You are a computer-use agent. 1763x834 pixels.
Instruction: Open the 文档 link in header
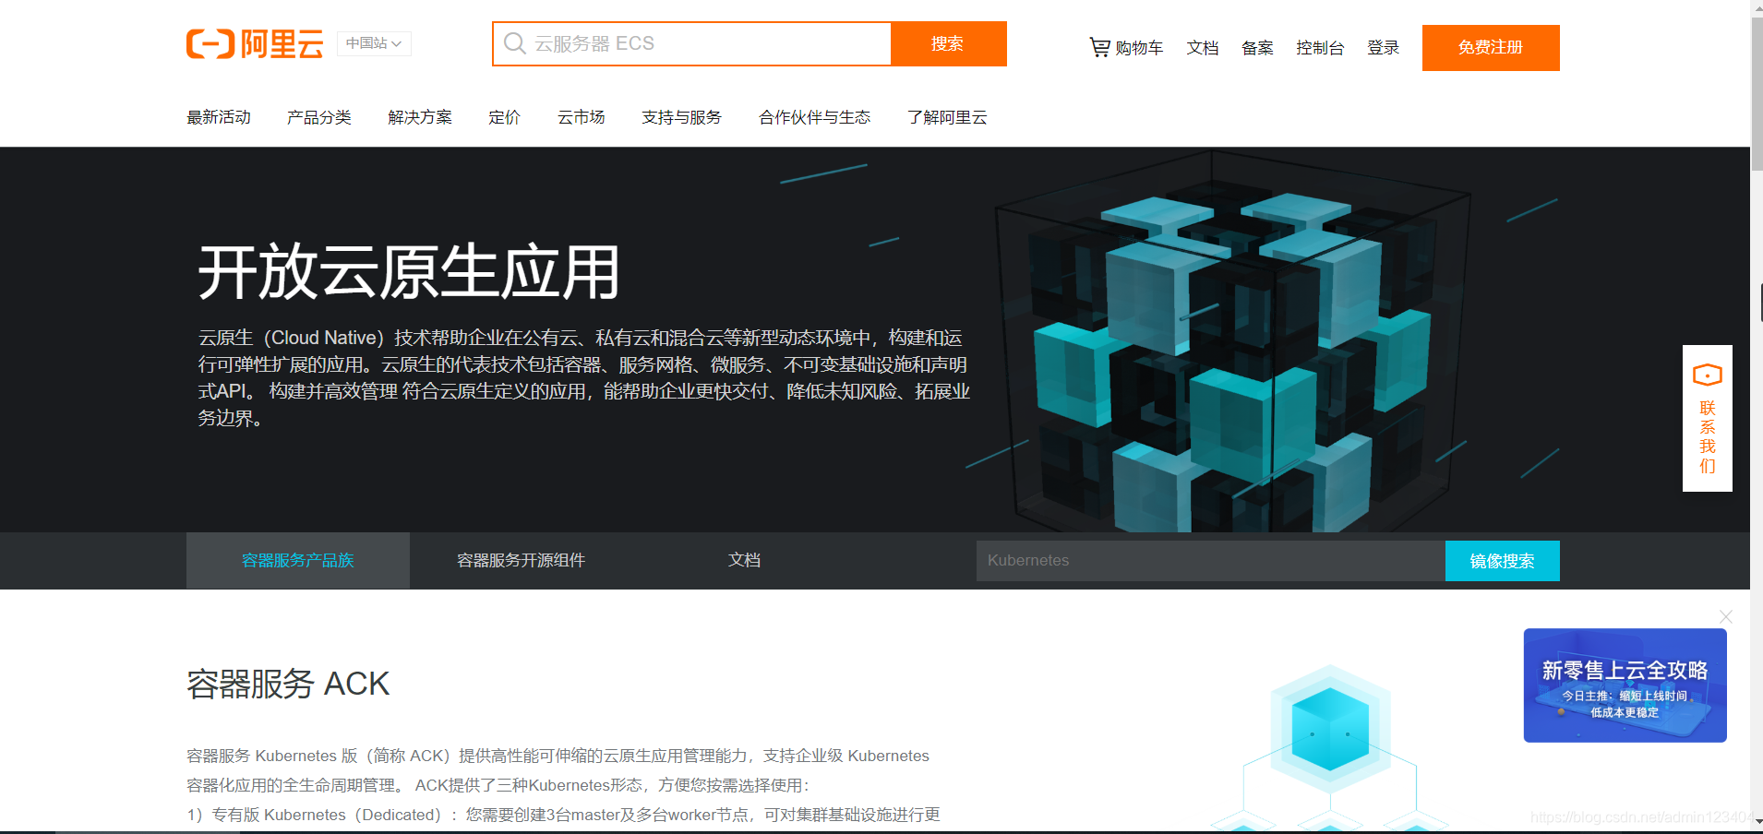(1202, 48)
